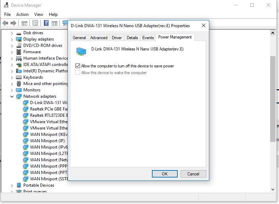Click the Monitors icon
The width and height of the screenshot is (279, 204).
pos(19,90)
